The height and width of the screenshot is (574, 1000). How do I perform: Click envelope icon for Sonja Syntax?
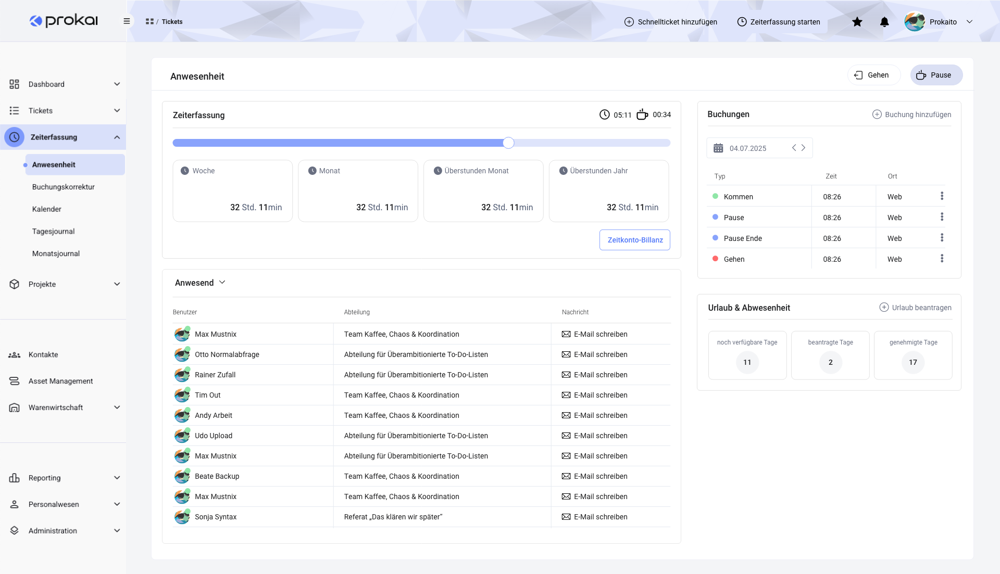tap(566, 517)
